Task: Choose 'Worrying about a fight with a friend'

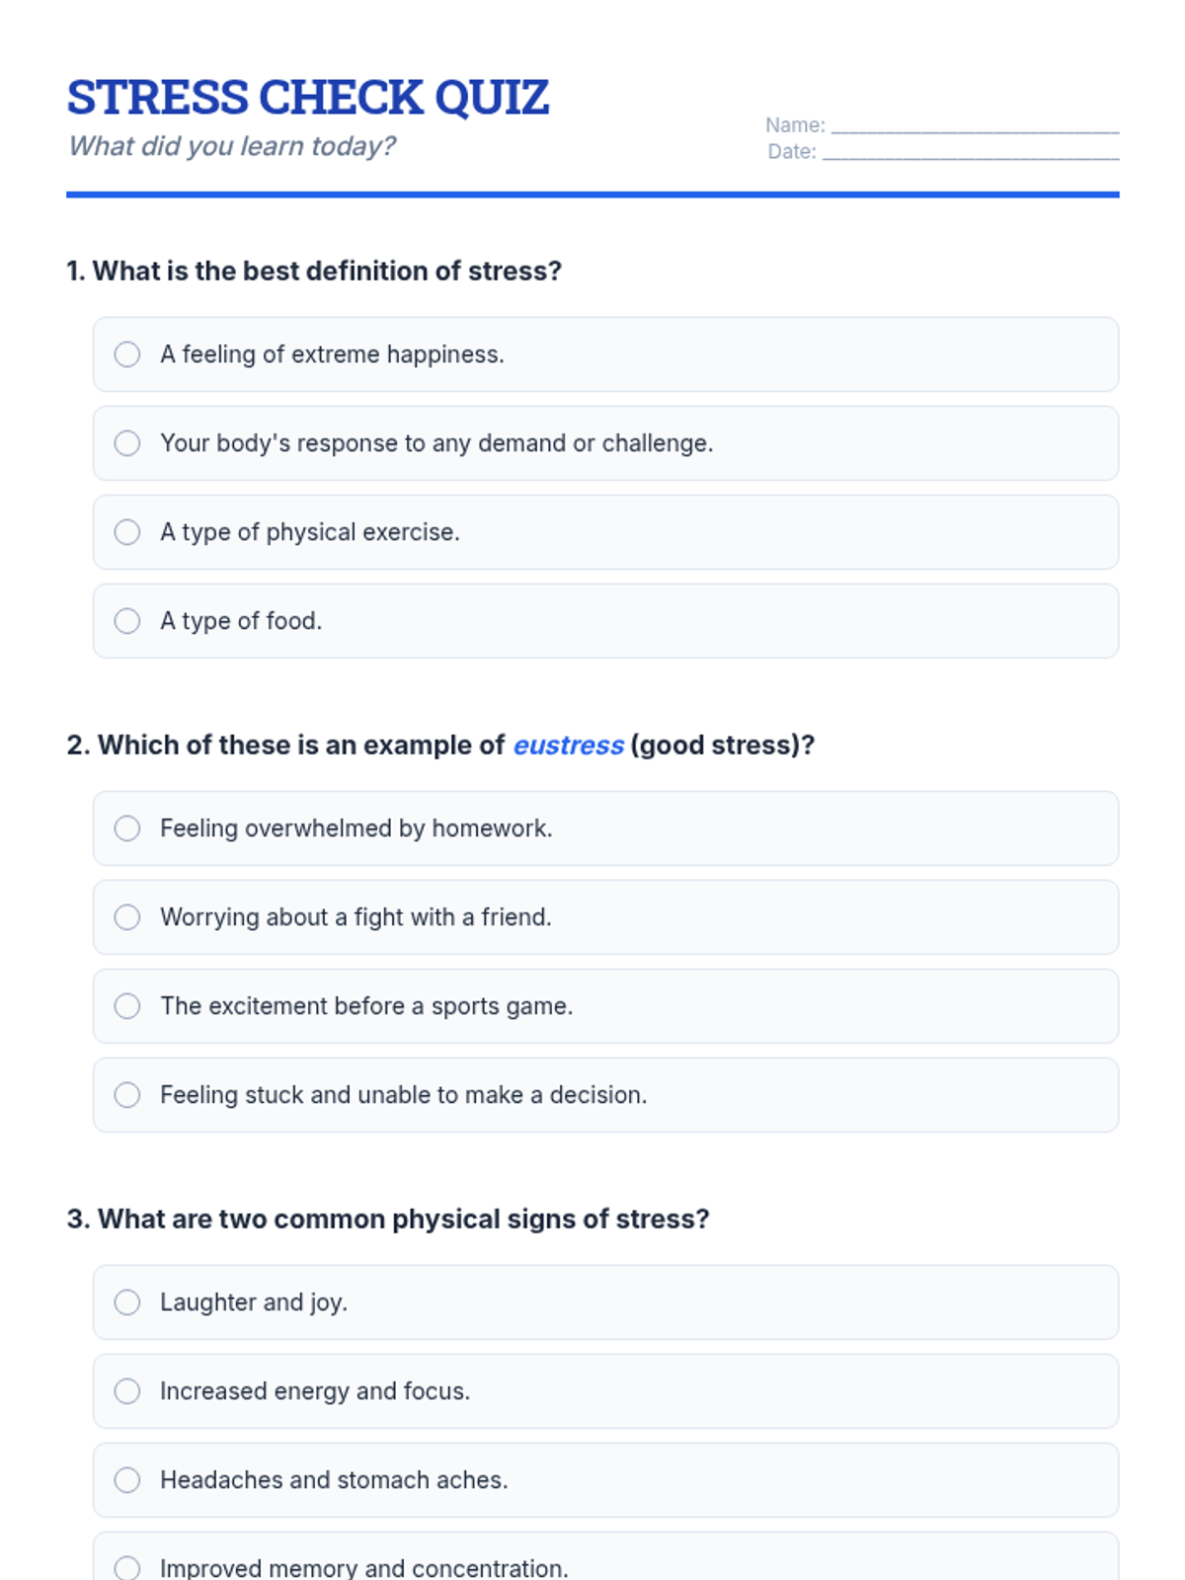Action: pyautogui.click(x=127, y=917)
